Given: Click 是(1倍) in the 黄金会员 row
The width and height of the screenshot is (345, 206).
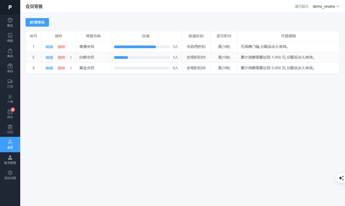Looking at the screenshot, I should (224, 68).
